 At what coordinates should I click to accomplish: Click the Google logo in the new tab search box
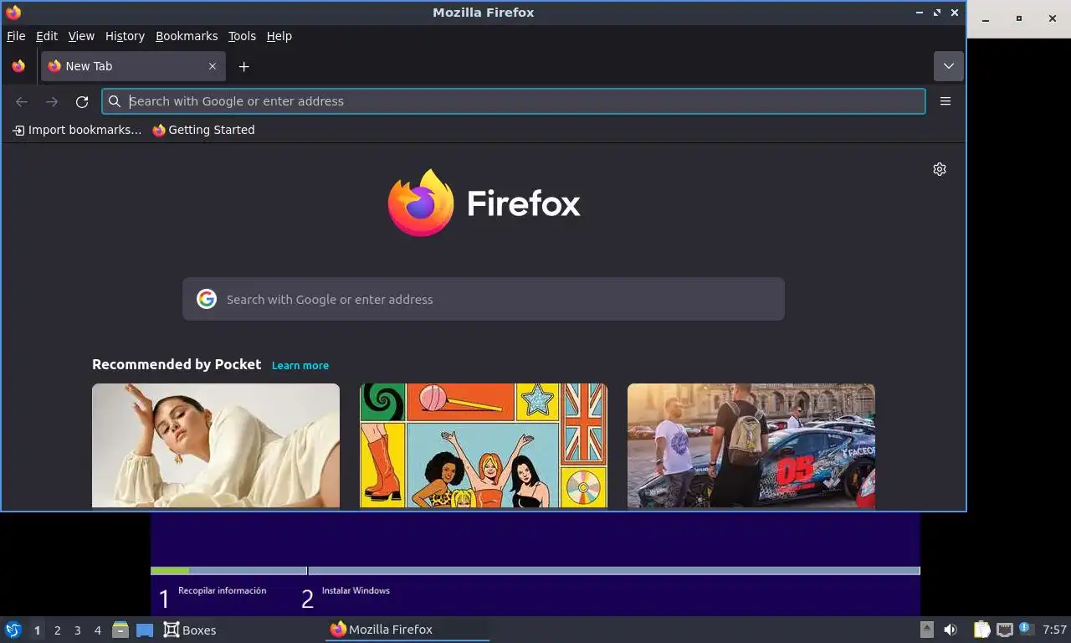tap(207, 299)
